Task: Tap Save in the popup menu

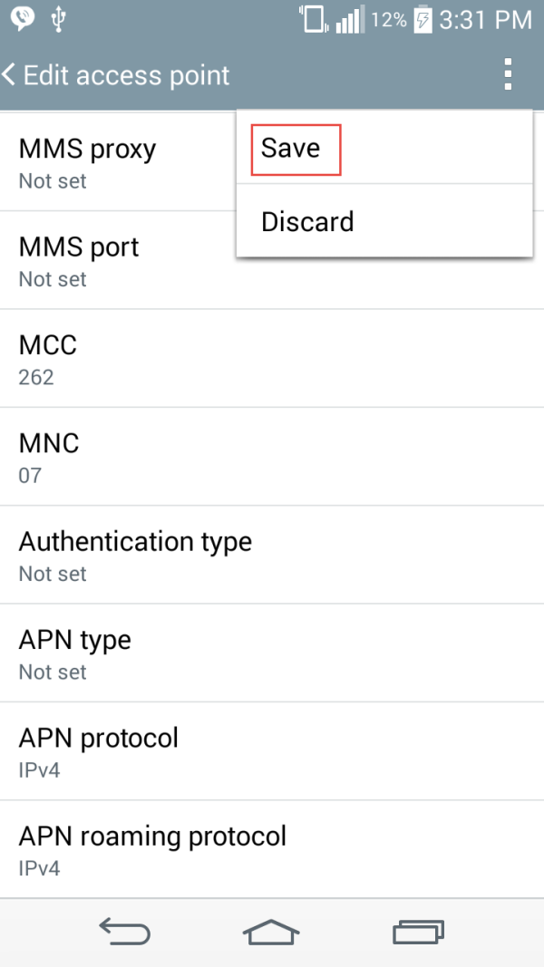Action: 292,147
